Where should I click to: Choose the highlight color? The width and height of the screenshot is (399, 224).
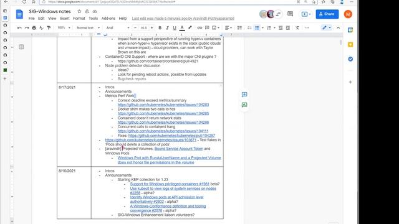point(190,27)
